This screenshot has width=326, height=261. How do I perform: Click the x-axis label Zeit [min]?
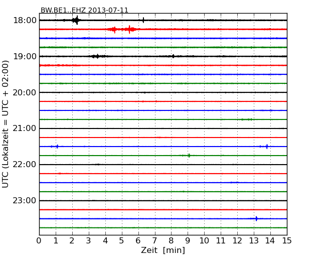[x=163, y=250]
